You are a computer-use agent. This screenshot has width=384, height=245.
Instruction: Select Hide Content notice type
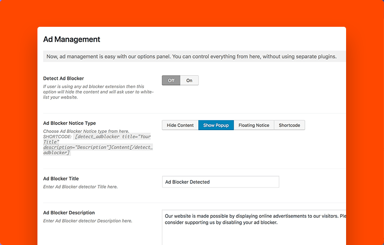[x=180, y=125]
